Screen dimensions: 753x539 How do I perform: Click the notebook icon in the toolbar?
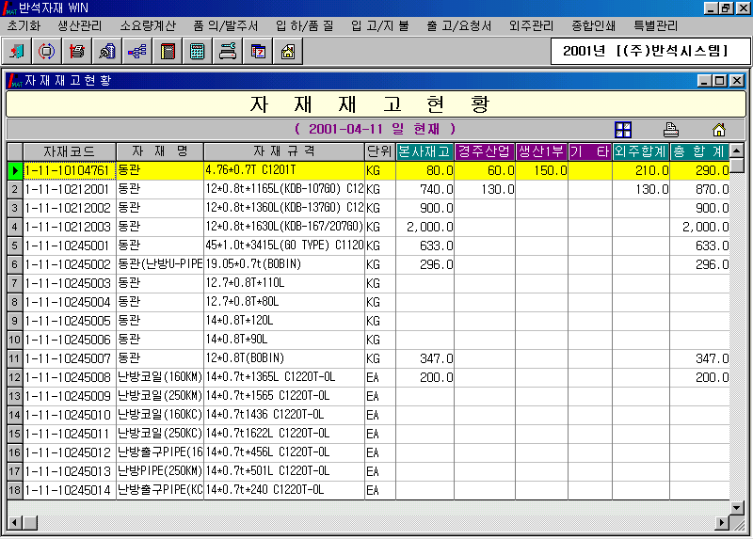click(168, 51)
